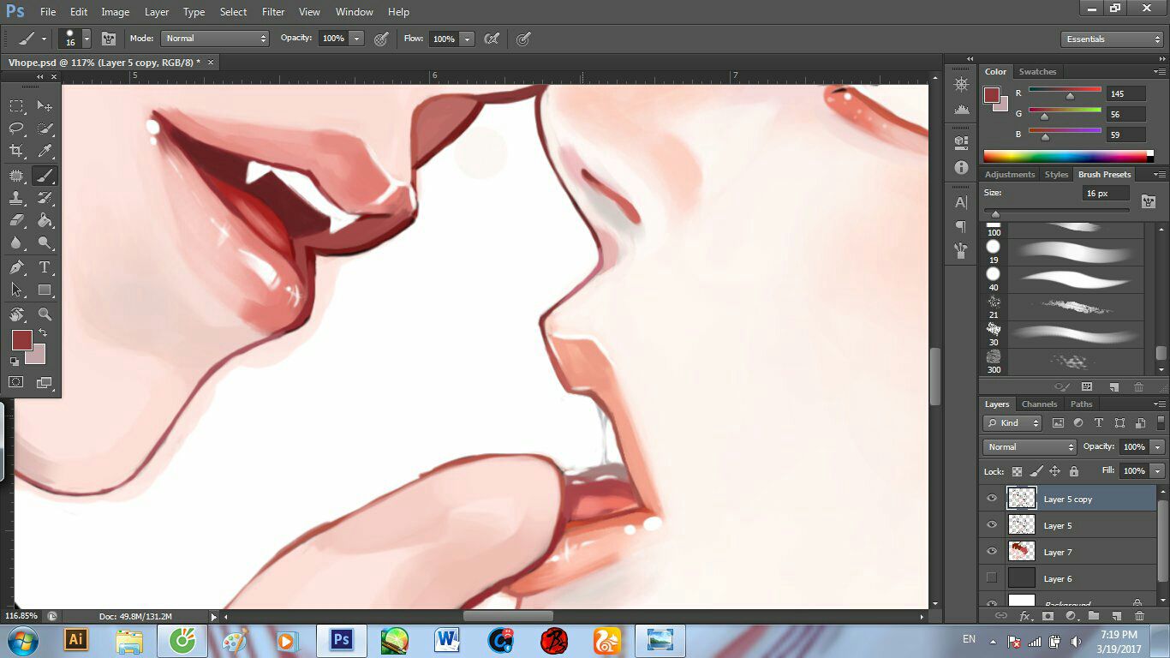Activate the Eraser tool

[16, 221]
